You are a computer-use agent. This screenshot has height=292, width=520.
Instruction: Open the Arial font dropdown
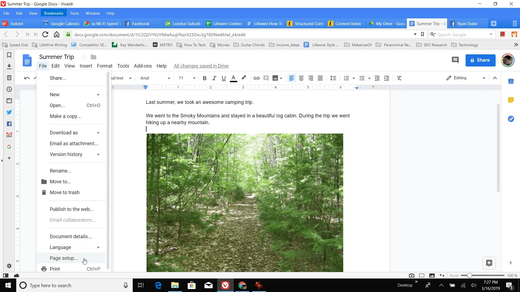click(x=155, y=78)
